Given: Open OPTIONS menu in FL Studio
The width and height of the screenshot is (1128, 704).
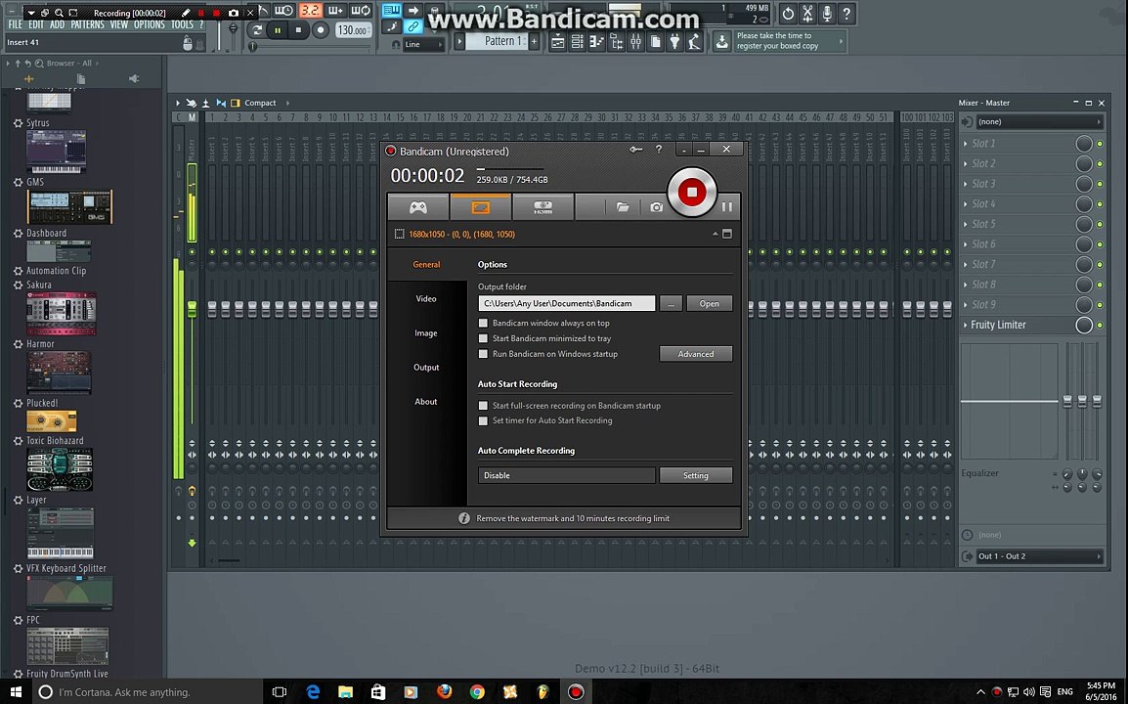Looking at the screenshot, I should (149, 24).
